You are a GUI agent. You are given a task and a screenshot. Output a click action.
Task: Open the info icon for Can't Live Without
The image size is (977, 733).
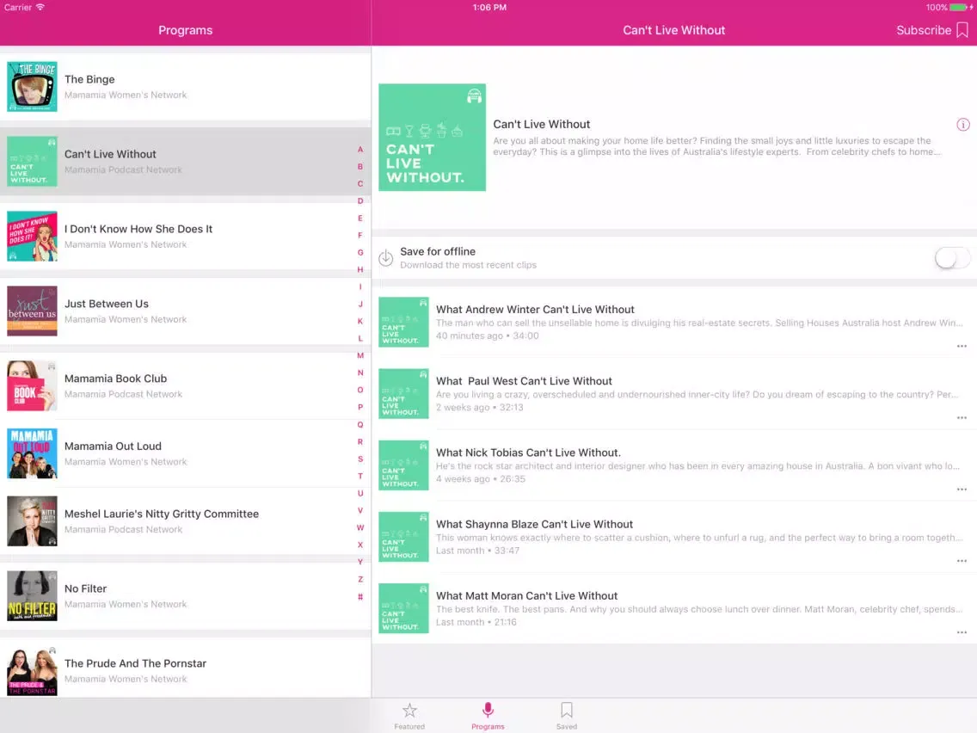click(962, 125)
